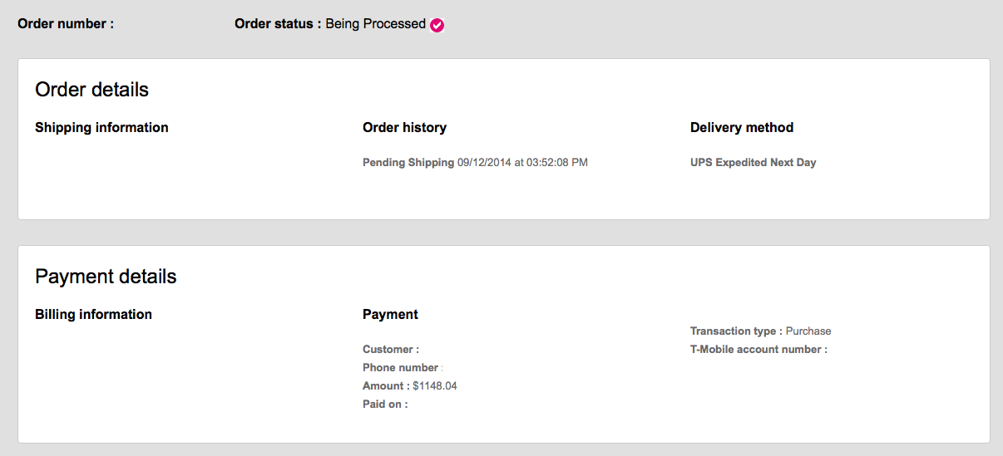This screenshot has height=456, width=1003.
Task: Click the 09/12/2014 order timestamp
Action: [522, 163]
